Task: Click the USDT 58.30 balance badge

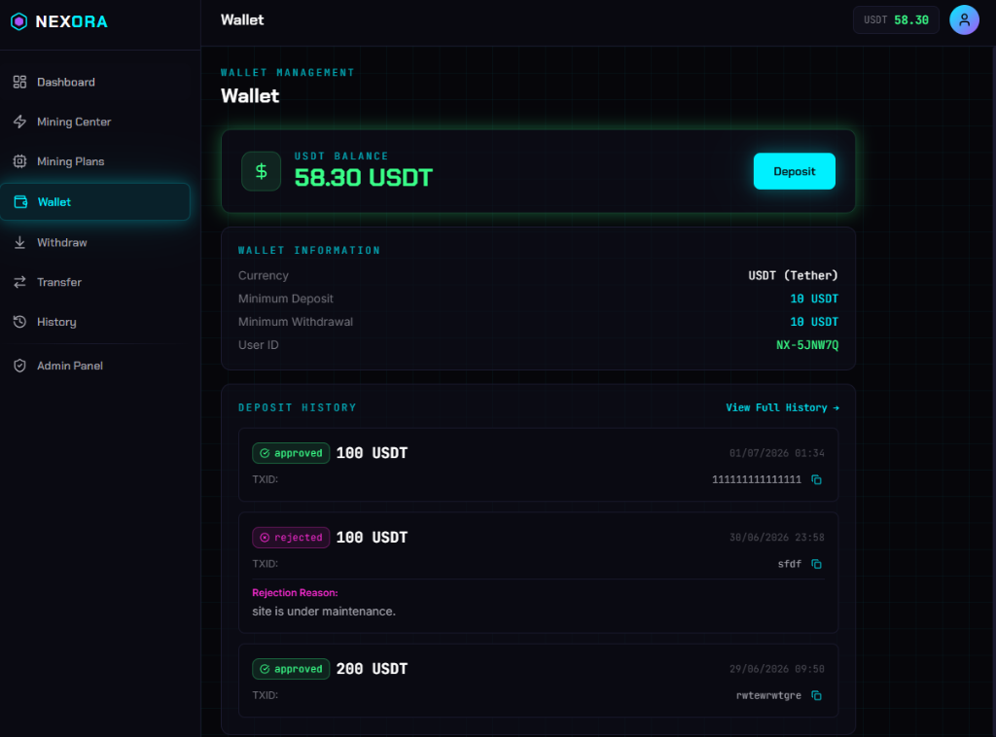Action: [896, 20]
